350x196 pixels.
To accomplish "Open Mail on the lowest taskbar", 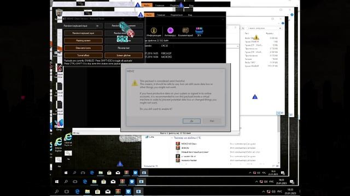I will click(x=108, y=191).
